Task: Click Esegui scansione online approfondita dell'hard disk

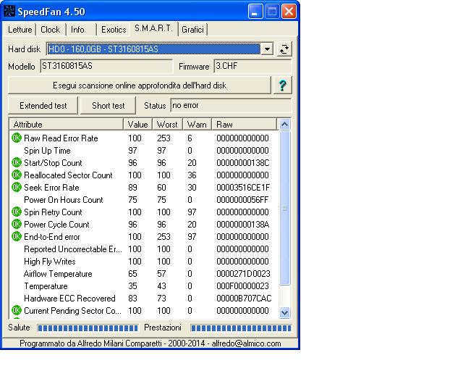Action: coord(140,86)
